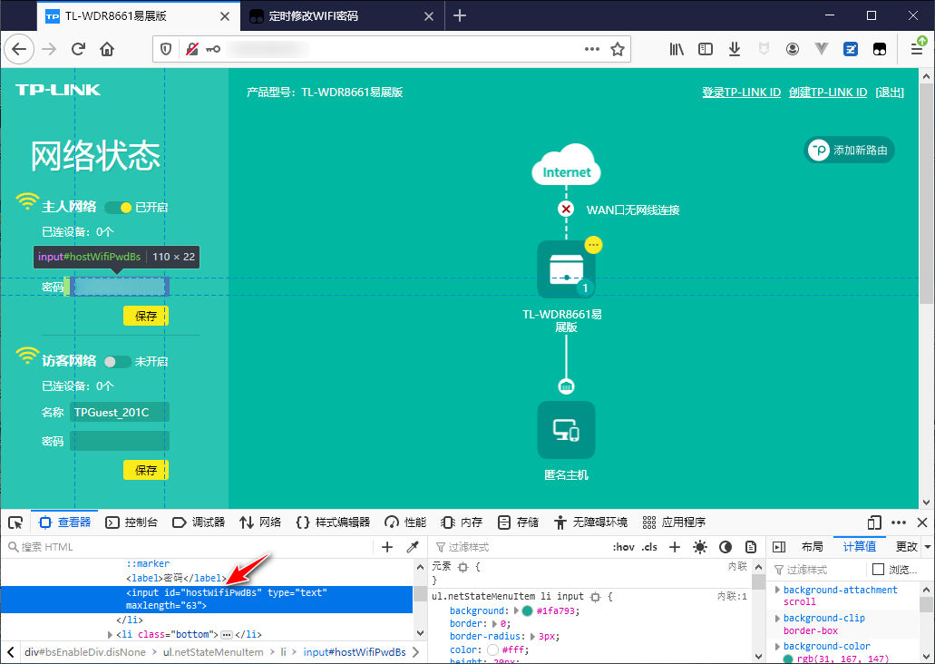Expand background-color computed property

pos(777,646)
